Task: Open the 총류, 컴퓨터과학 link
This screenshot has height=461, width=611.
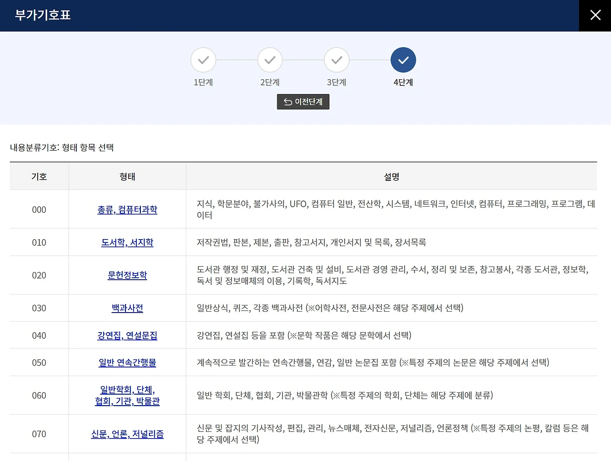Action: click(126, 210)
